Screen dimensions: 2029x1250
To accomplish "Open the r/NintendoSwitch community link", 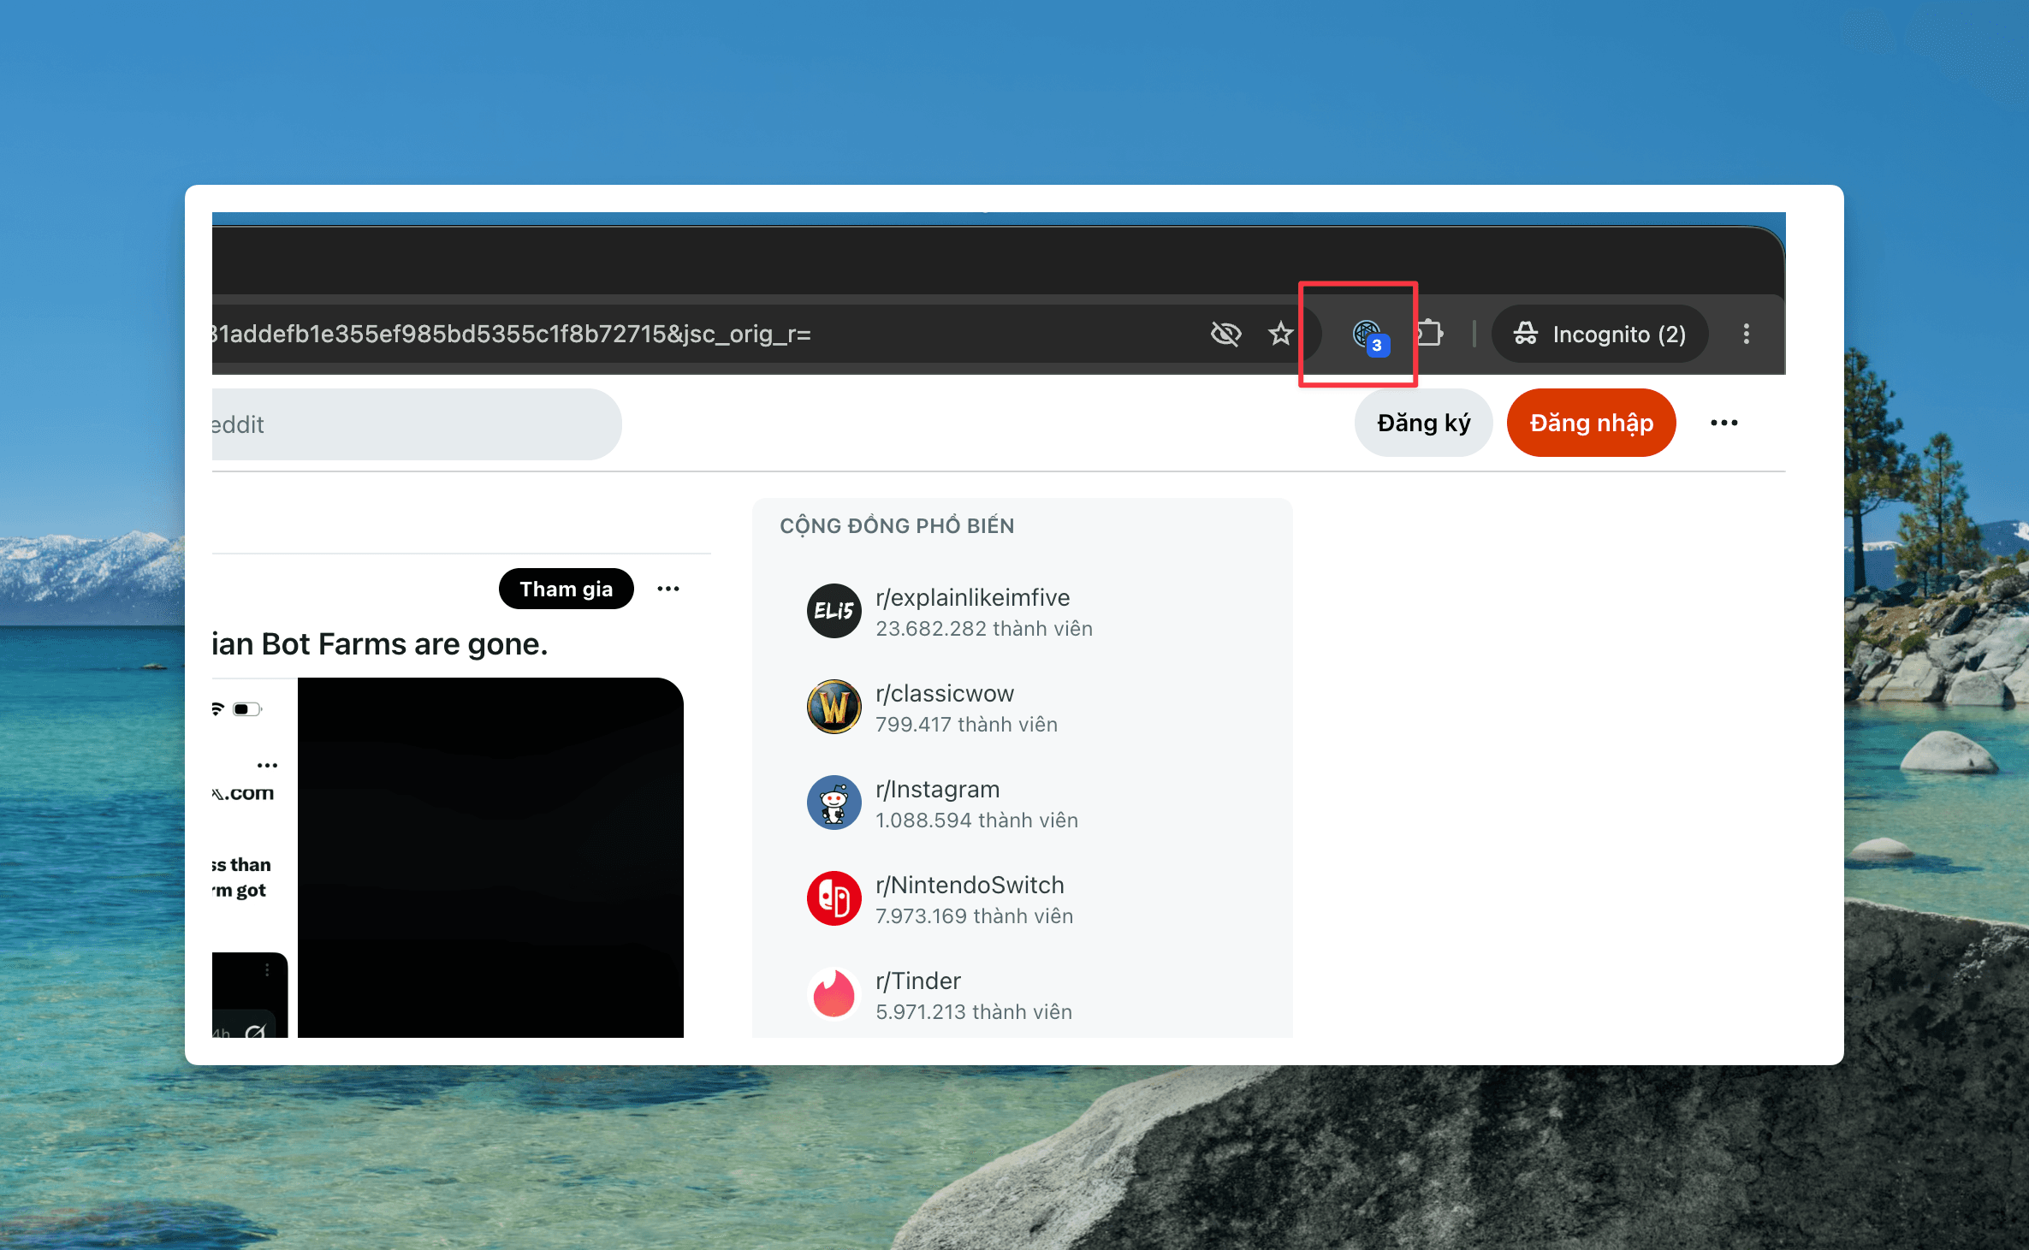I will pos(970,885).
